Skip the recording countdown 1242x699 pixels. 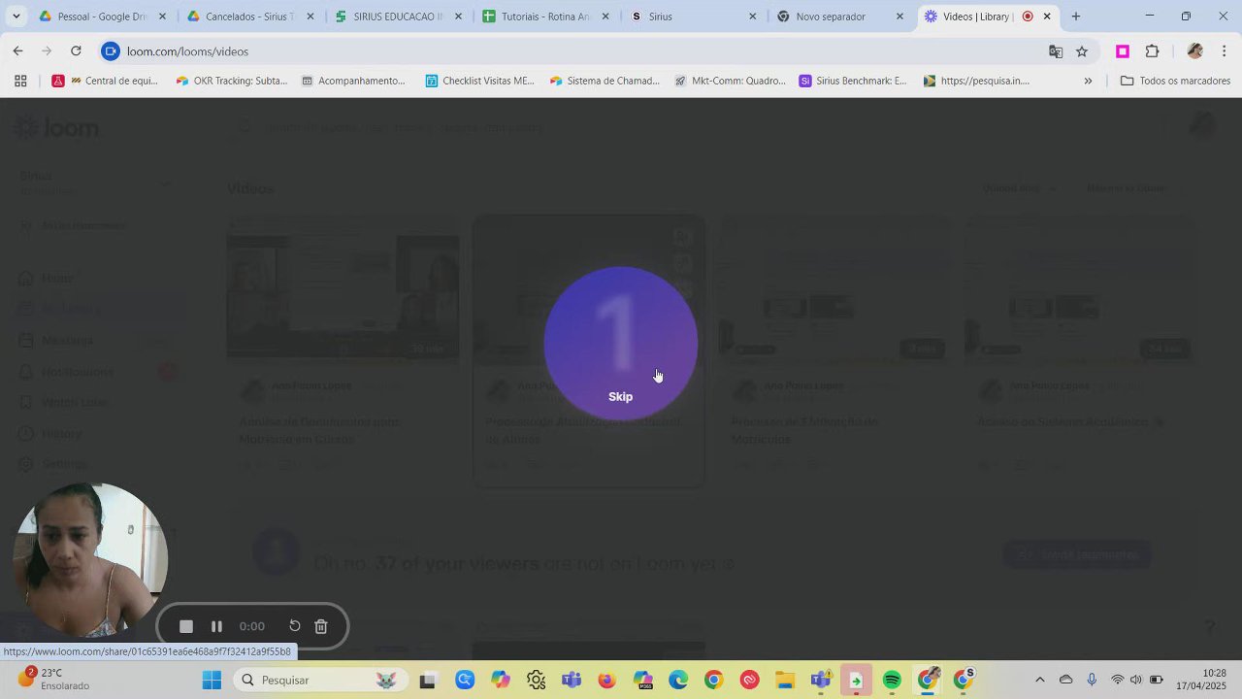pyautogui.click(x=620, y=396)
